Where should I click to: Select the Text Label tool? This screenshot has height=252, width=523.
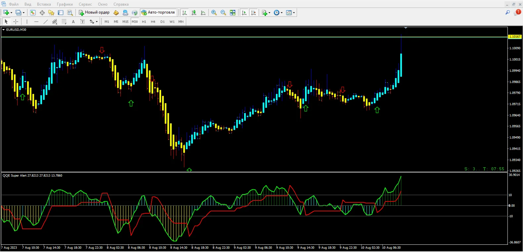point(82,21)
